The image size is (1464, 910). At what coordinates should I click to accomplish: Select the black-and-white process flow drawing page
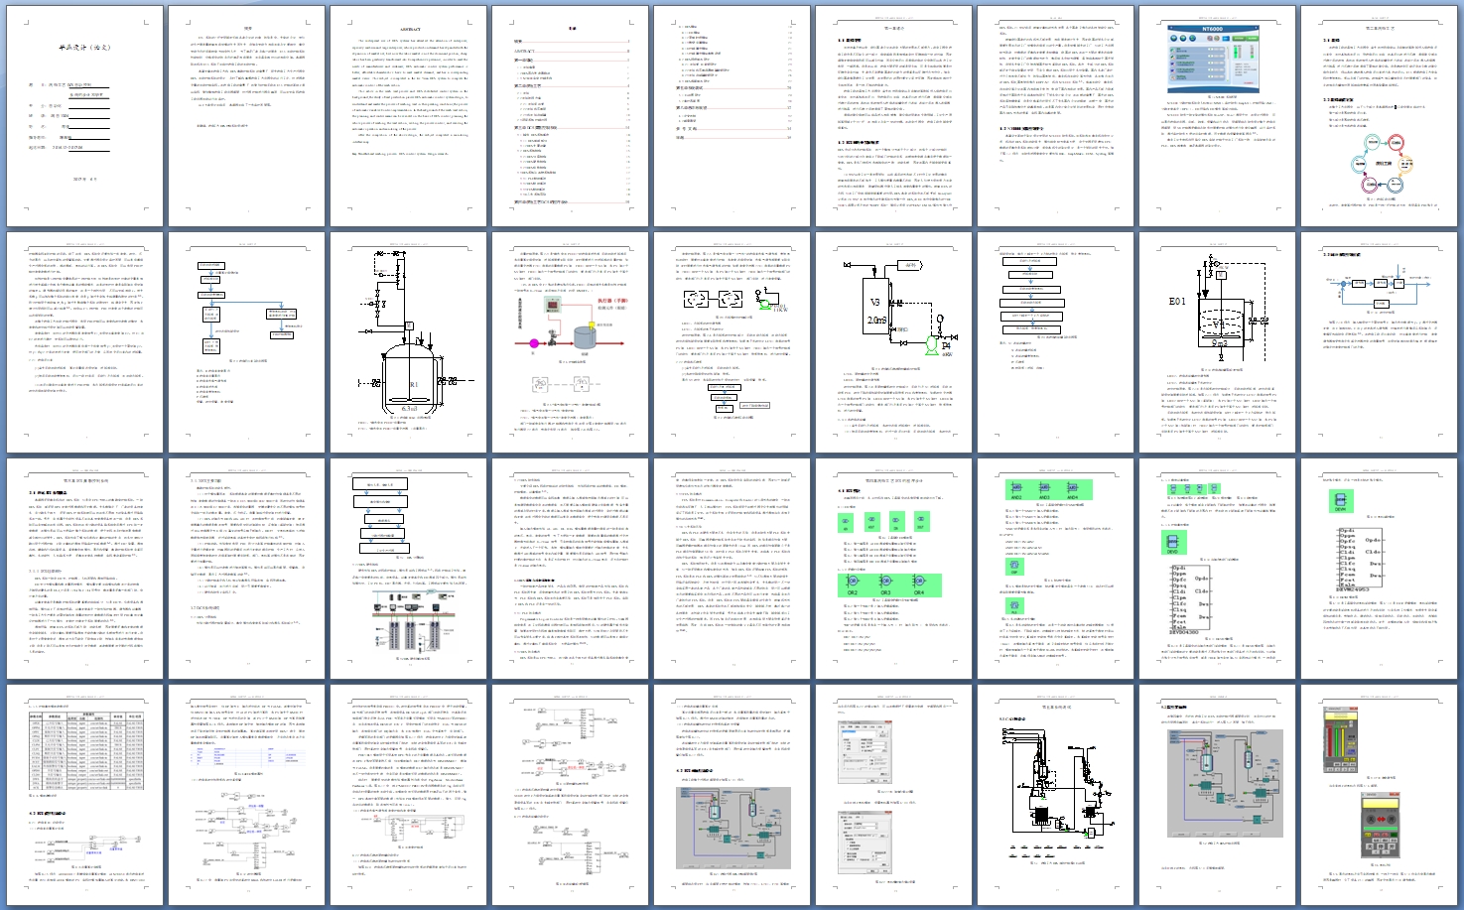[1056, 795]
